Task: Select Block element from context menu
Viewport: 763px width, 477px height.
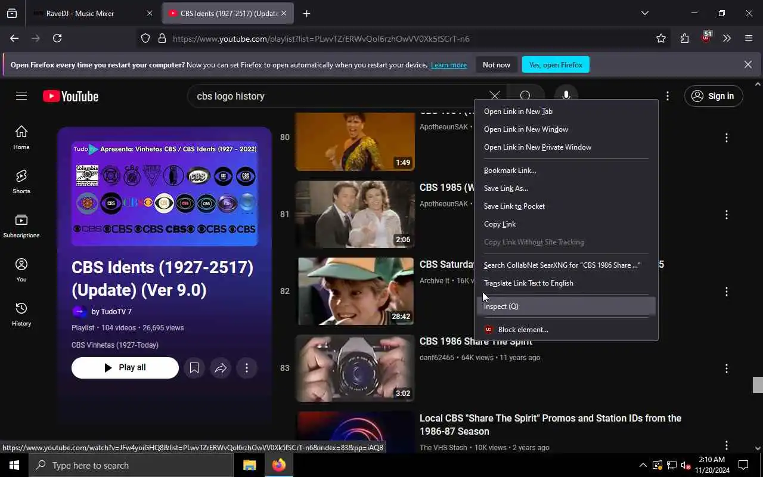Action: [x=566, y=330]
